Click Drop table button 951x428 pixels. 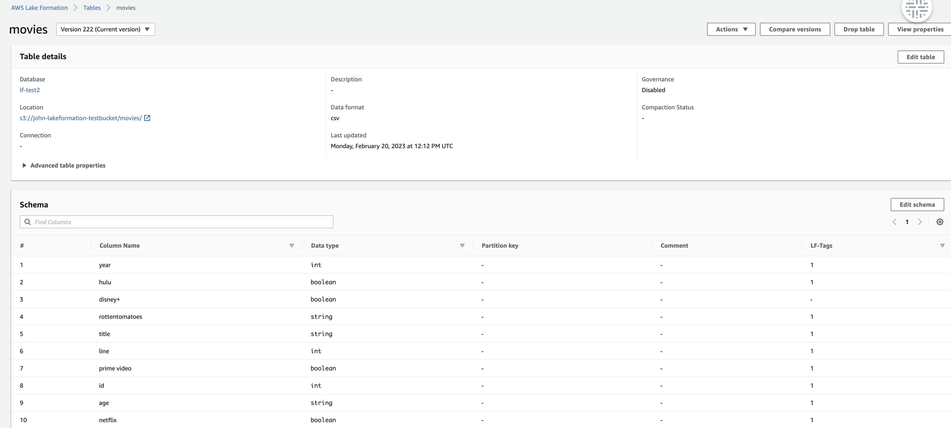(859, 29)
